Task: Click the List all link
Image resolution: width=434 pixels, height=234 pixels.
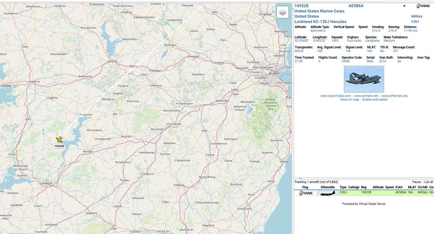Action: point(429,182)
